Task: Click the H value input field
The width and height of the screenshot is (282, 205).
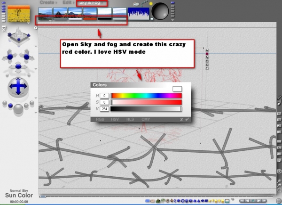Action: pyautogui.click(x=104, y=96)
